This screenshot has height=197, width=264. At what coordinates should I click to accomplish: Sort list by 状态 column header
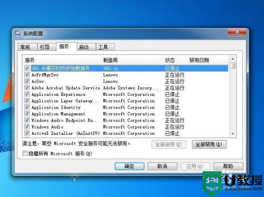pyautogui.click(x=175, y=60)
